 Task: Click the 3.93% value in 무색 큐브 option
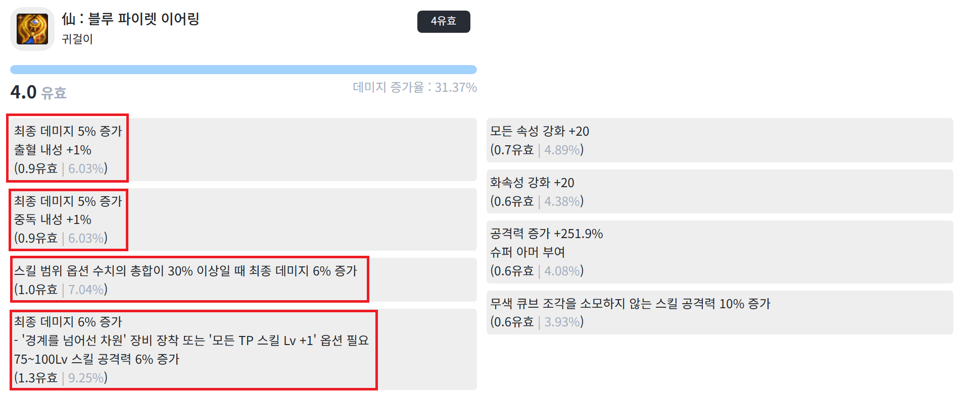562,322
